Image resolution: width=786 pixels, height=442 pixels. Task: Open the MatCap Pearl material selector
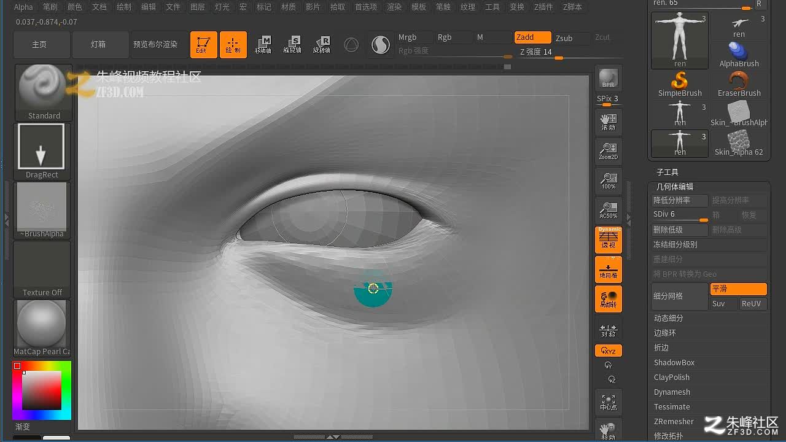[x=42, y=328]
